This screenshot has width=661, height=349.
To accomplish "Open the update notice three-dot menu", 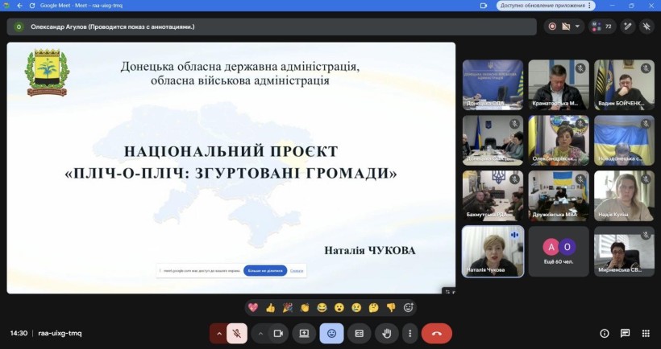I will [590, 6].
